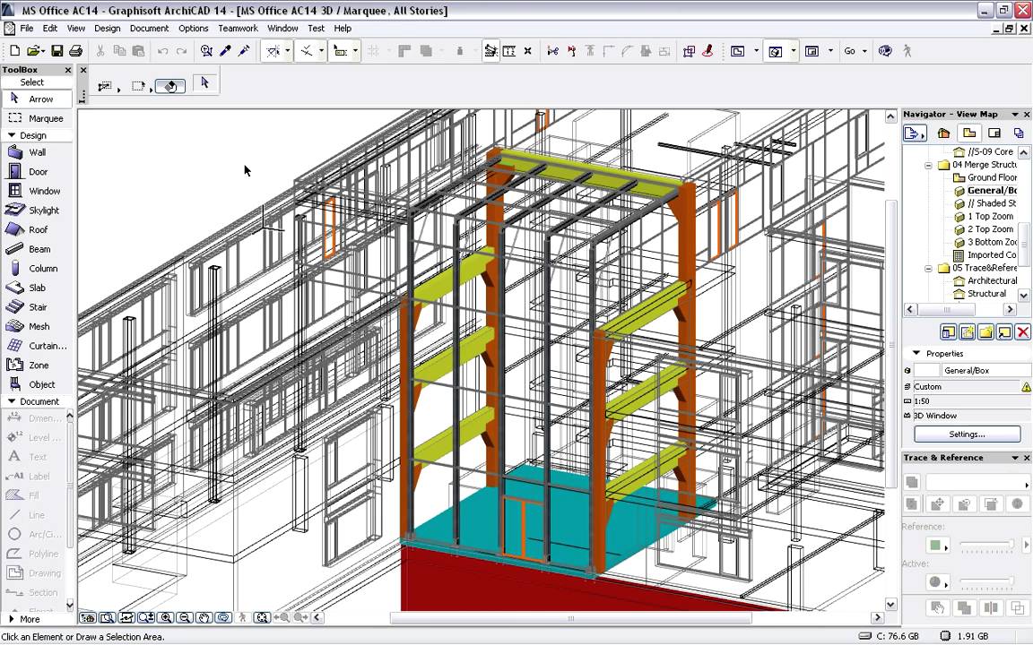Select the Beam tool
This screenshot has width=1033, height=645.
[x=38, y=249]
